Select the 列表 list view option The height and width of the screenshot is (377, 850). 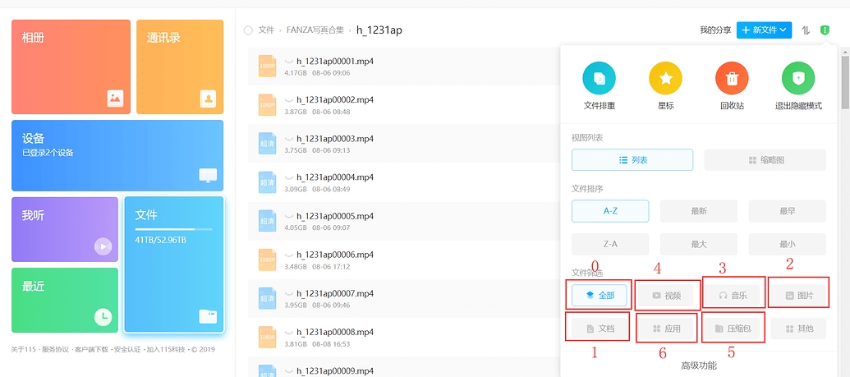coord(632,160)
